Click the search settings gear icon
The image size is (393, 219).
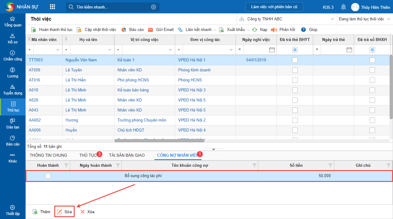pos(154,7)
